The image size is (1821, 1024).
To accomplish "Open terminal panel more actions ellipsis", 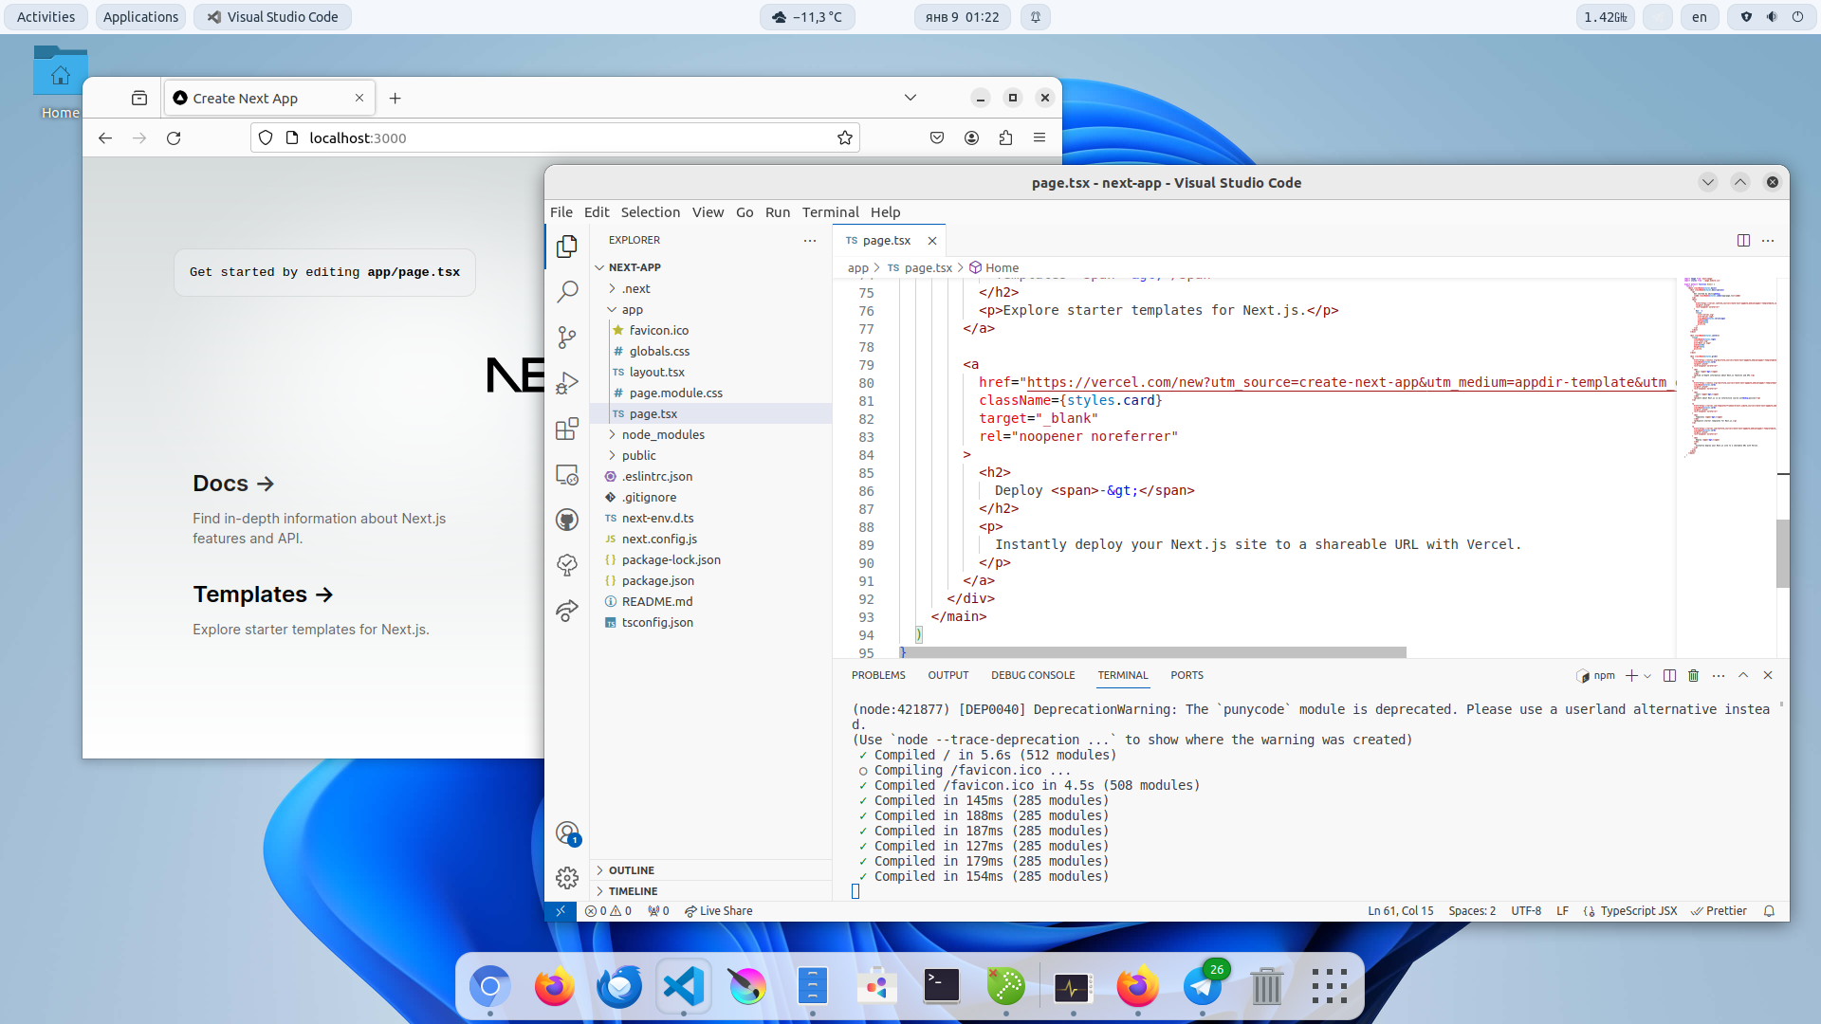I will coord(1719,676).
